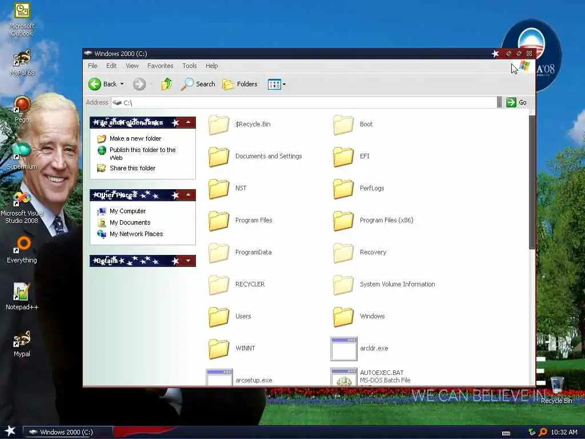Select the Boot folder icon
This screenshot has height=439, width=585.
[x=343, y=124]
